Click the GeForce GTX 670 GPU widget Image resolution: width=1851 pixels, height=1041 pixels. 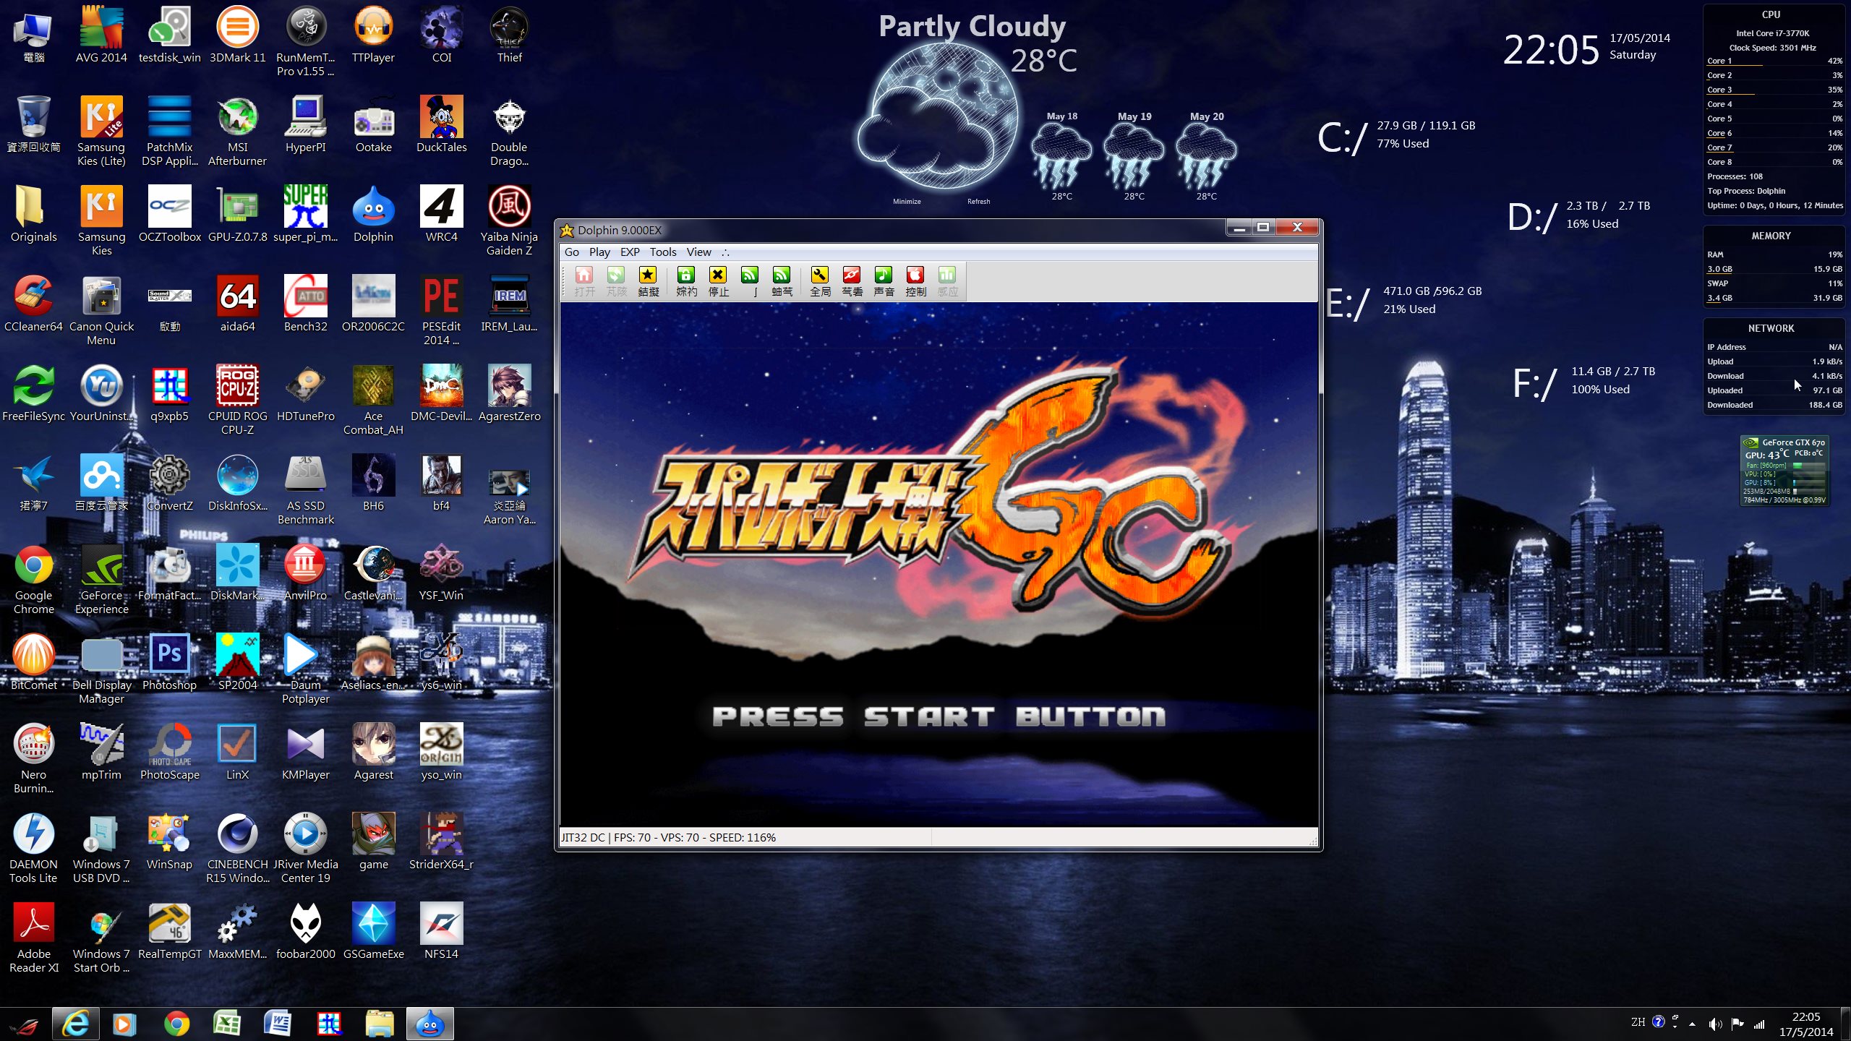tap(1784, 470)
